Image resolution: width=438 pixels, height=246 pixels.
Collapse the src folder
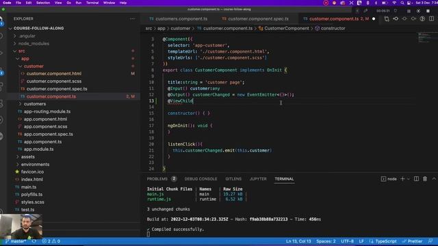click(21, 51)
